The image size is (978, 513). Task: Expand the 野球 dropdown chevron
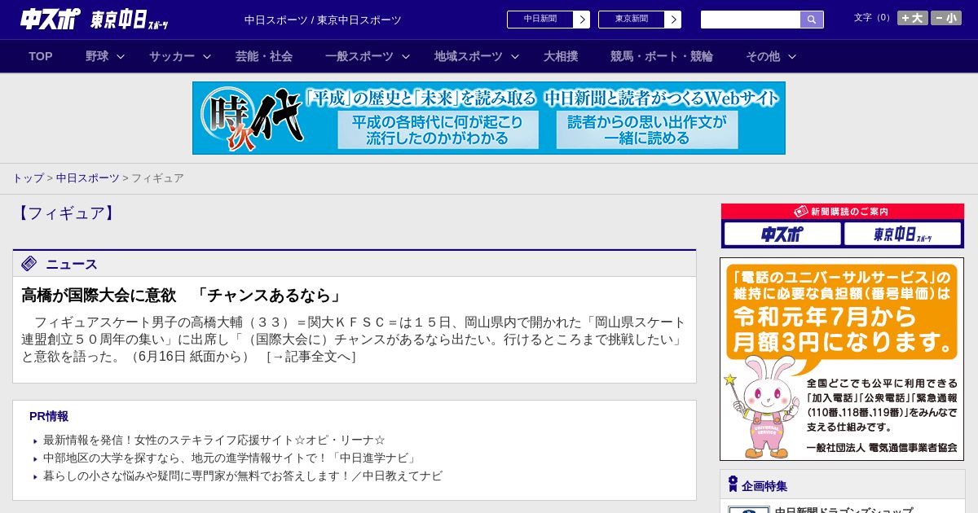pyautogui.click(x=121, y=57)
